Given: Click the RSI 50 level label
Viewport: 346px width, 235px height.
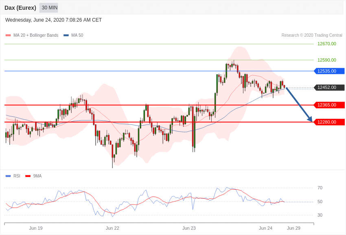Looking at the screenshot, I should [x=320, y=202].
